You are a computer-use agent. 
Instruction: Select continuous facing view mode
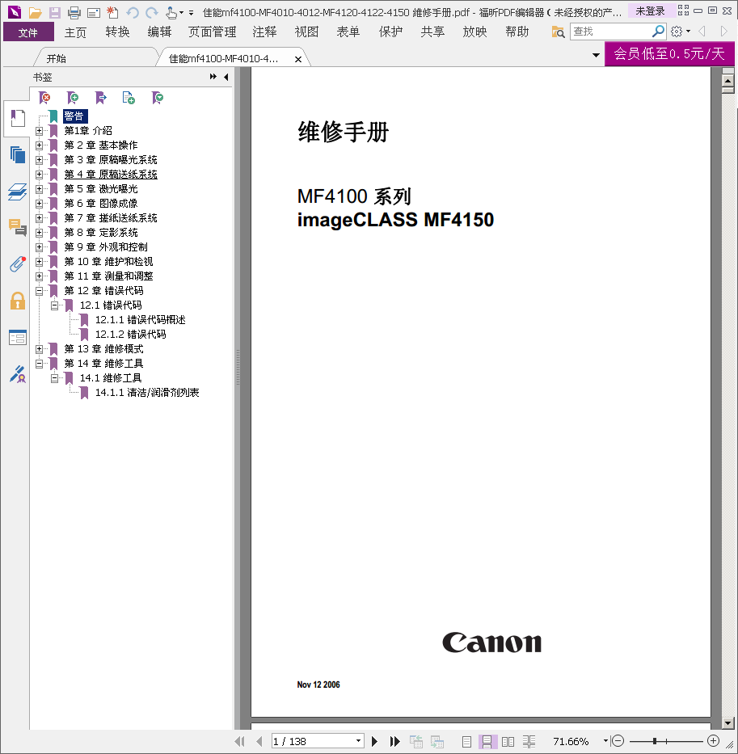529,742
